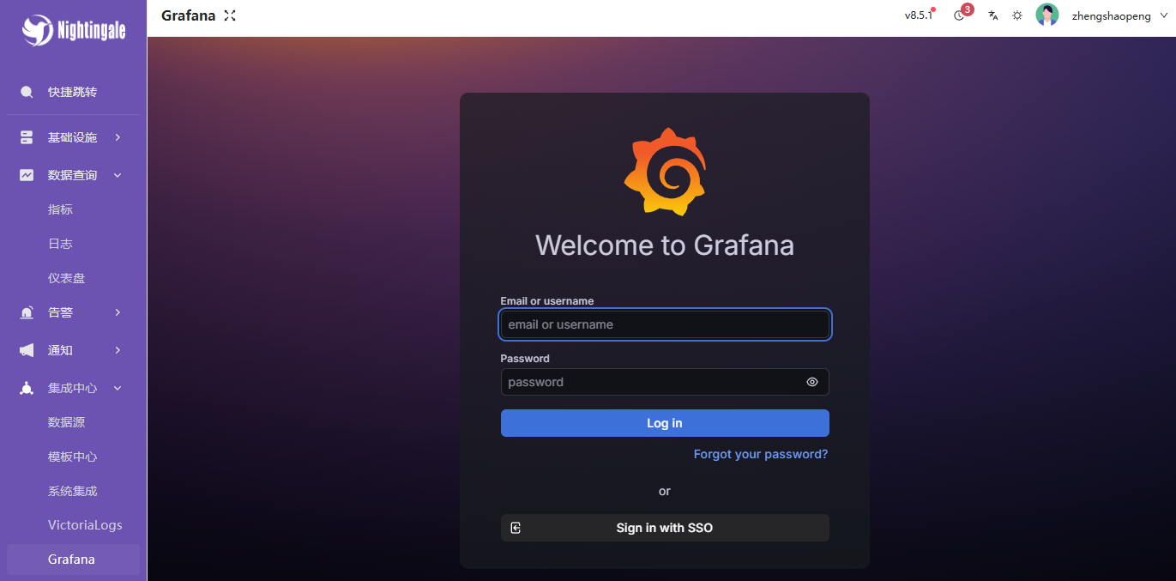Click the 数据查询 chart icon
Viewport: 1176px width, 581px height.
tap(27, 175)
